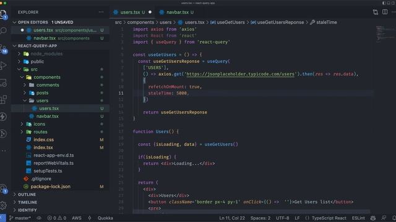The height and width of the screenshot is (222, 396).
Task: Toggle primary sidebar layout icon in title bar
Action: pos(384,3)
